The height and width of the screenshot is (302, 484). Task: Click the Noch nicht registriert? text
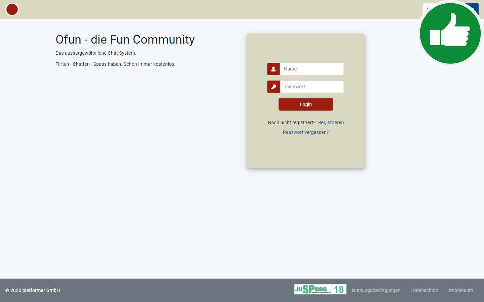[x=291, y=123]
